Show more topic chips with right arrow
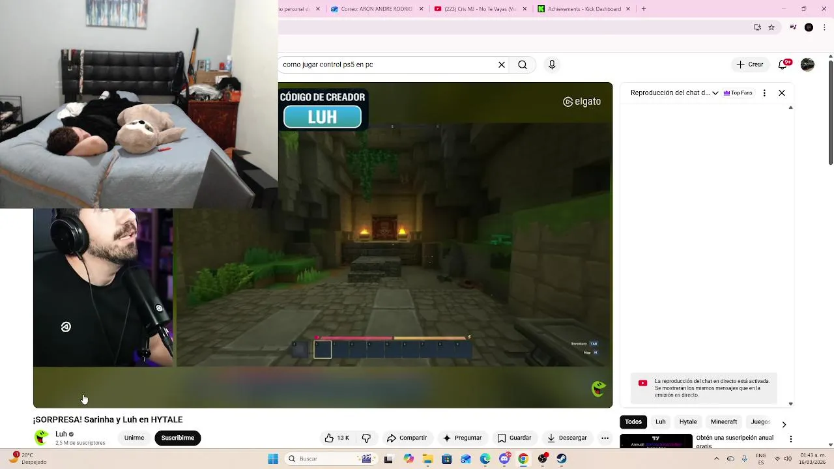 (784, 424)
